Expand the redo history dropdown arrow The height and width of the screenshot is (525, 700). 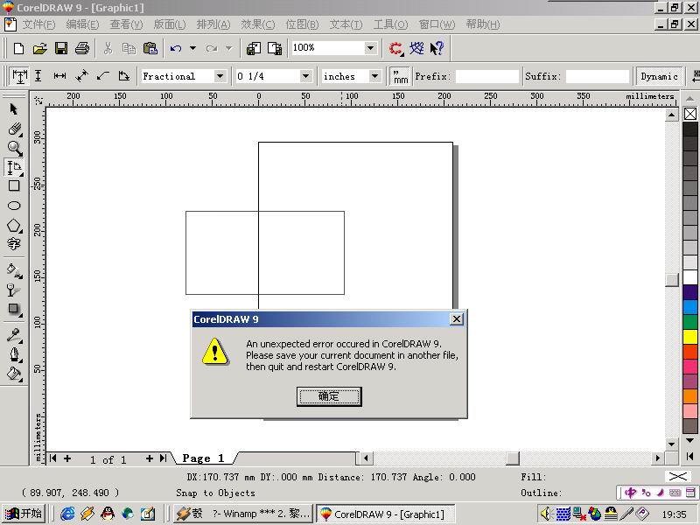[229, 48]
